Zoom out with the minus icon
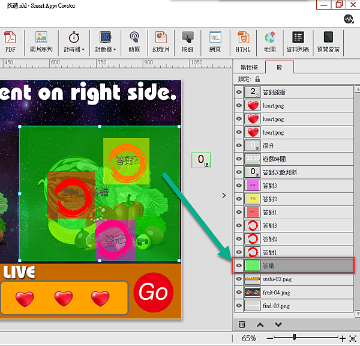Image resolution: width=360 pixels, height=346 pixels. pyautogui.click(x=270, y=338)
